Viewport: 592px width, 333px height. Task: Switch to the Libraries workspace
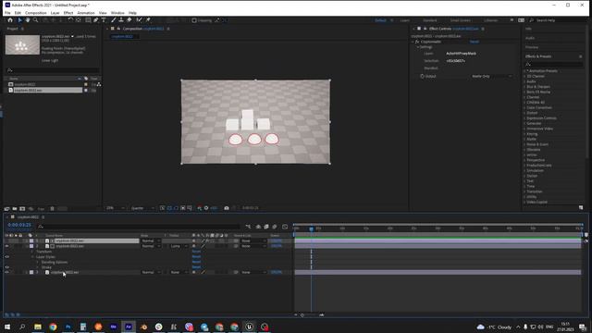pos(491,20)
